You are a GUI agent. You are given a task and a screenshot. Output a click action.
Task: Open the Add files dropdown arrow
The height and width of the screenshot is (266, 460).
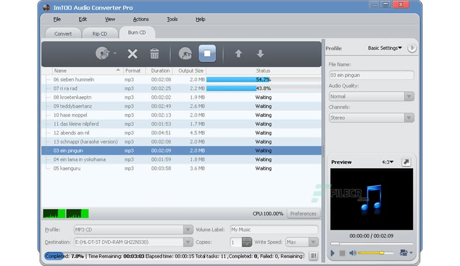115,53
